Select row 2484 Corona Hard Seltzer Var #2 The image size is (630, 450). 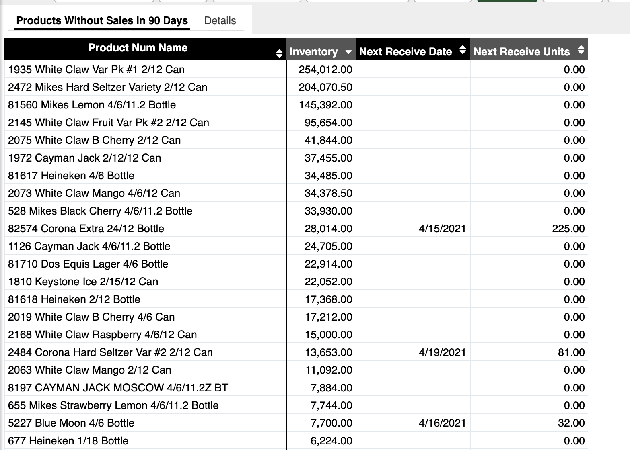click(x=296, y=352)
